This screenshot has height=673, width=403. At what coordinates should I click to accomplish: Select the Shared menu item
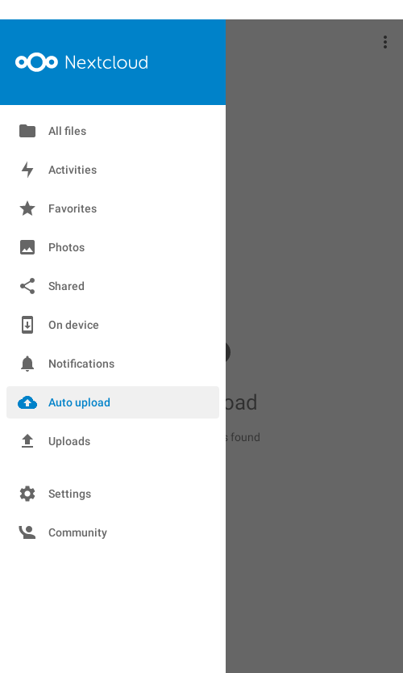click(113, 286)
